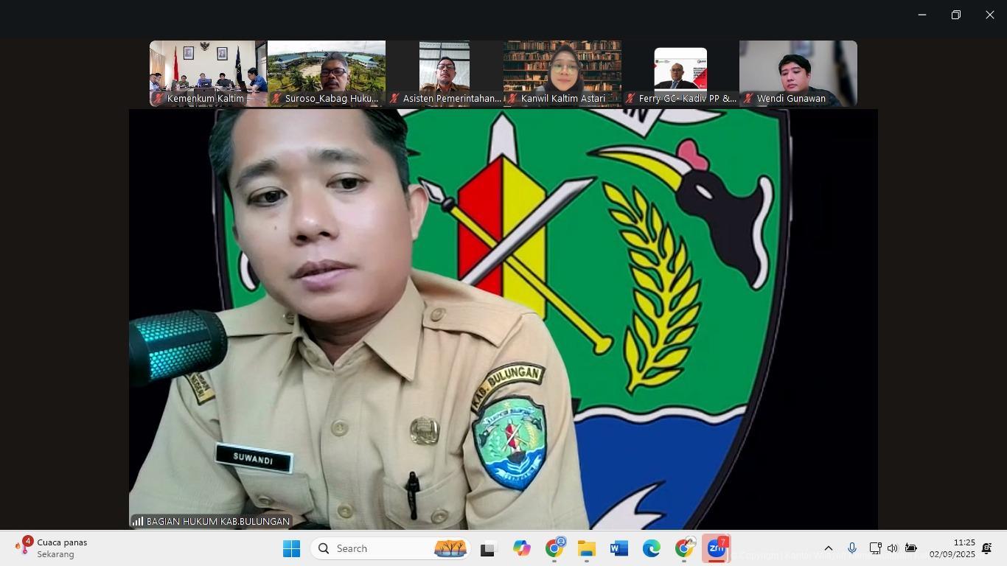Screen dimensions: 1007x566
Task: Select Kanwil Kaltim Astari video thumbnail
Action: [x=562, y=74]
